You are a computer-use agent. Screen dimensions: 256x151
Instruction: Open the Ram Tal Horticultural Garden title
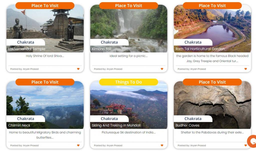point(200,49)
